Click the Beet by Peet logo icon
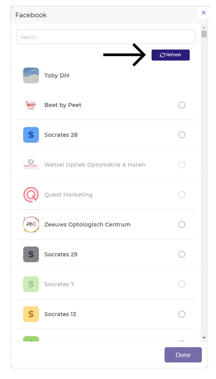The image size is (216, 379). [31, 105]
